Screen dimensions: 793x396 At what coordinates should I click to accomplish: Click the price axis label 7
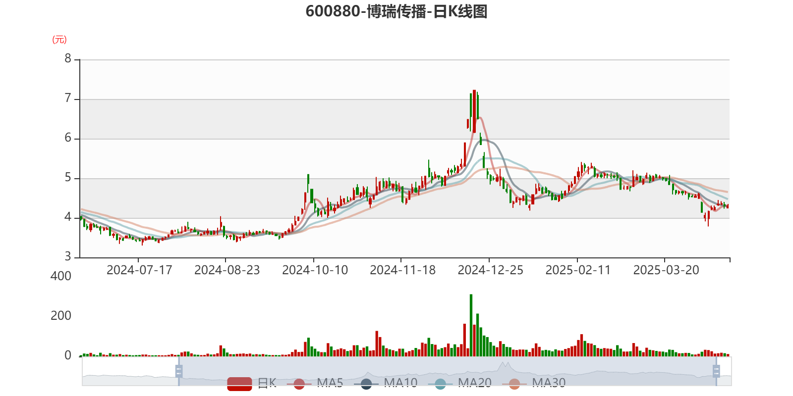[x=68, y=99]
